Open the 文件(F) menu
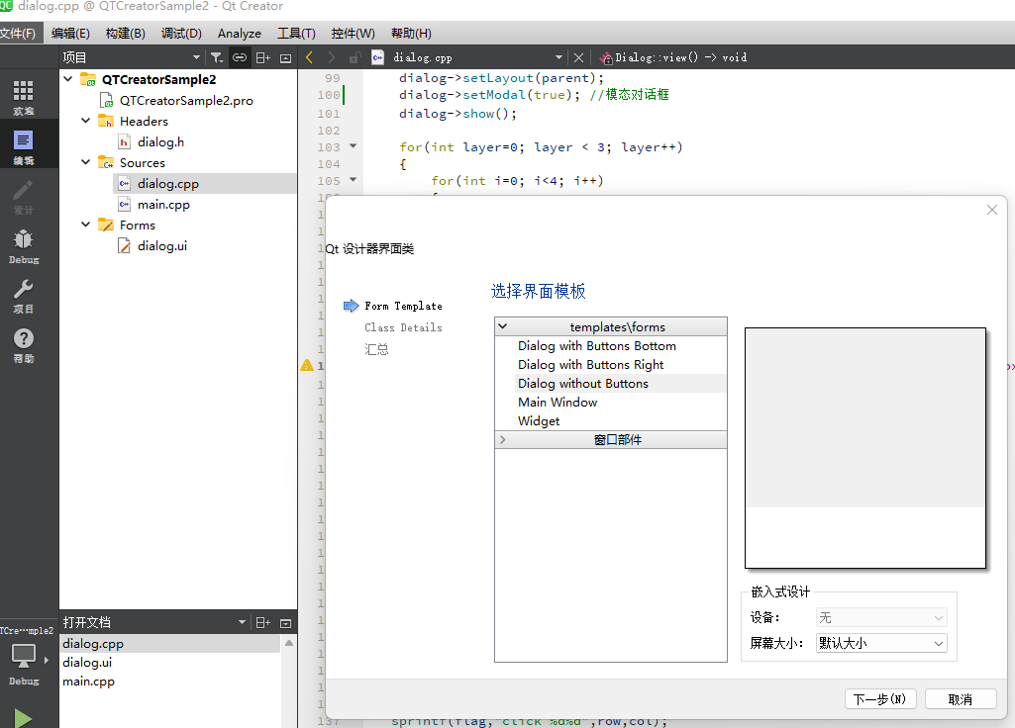Screen dimensions: 1015x728 pos(19,33)
